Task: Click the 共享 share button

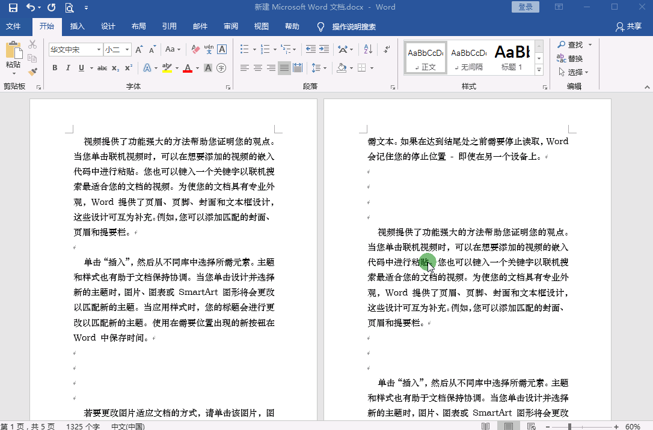Action: tap(629, 26)
